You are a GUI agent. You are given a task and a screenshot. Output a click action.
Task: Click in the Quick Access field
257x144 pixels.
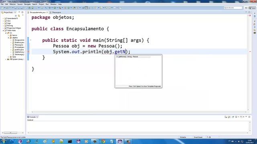pyautogui.click(x=233, y=8)
